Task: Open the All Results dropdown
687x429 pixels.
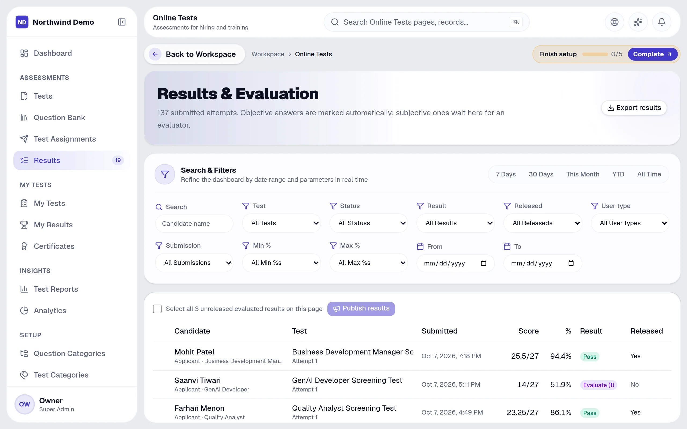Action: pos(455,223)
